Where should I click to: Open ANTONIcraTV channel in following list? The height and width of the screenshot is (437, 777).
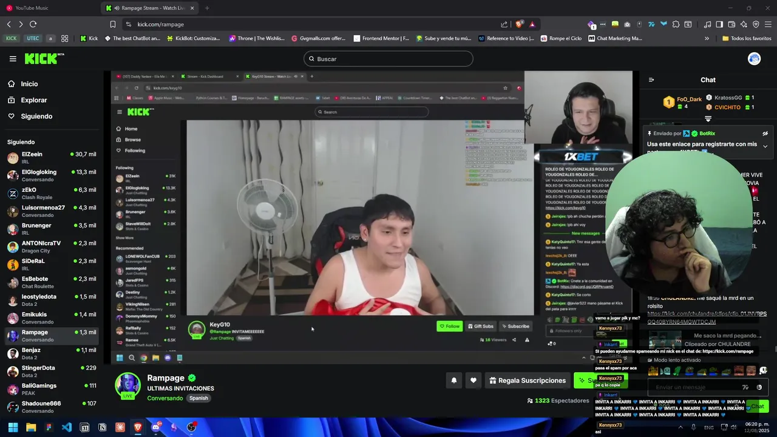(52, 246)
